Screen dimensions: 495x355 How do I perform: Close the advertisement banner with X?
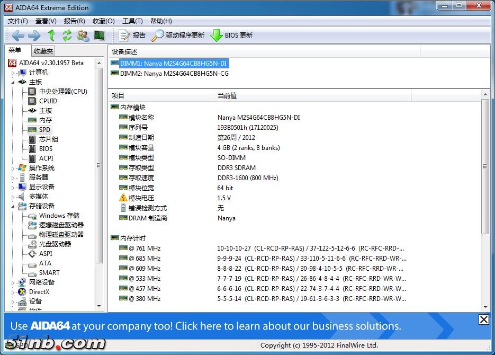[484, 319]
